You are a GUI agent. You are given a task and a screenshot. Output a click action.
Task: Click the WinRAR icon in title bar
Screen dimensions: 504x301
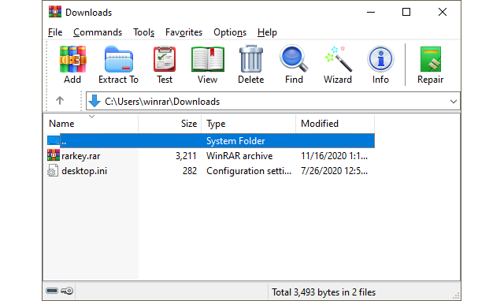[55, 12]
